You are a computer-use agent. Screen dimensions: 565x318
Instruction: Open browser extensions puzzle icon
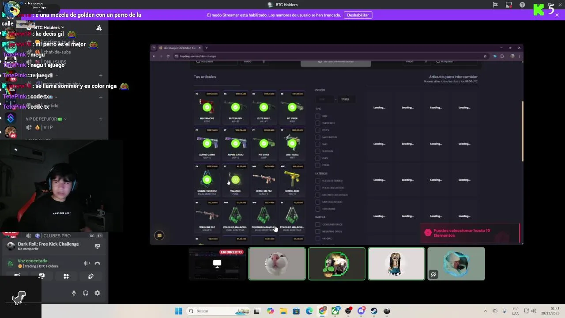pyautogui.click(x=502, y=56)
